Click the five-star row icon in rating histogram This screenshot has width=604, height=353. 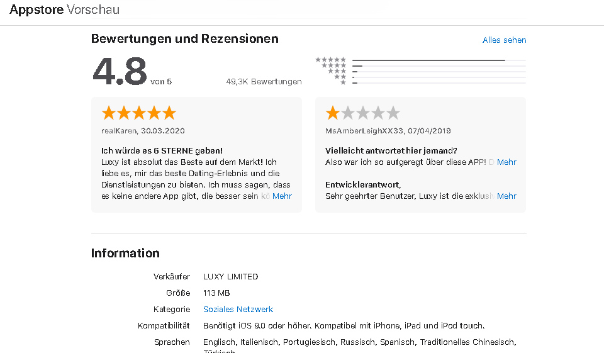point(331,60)
